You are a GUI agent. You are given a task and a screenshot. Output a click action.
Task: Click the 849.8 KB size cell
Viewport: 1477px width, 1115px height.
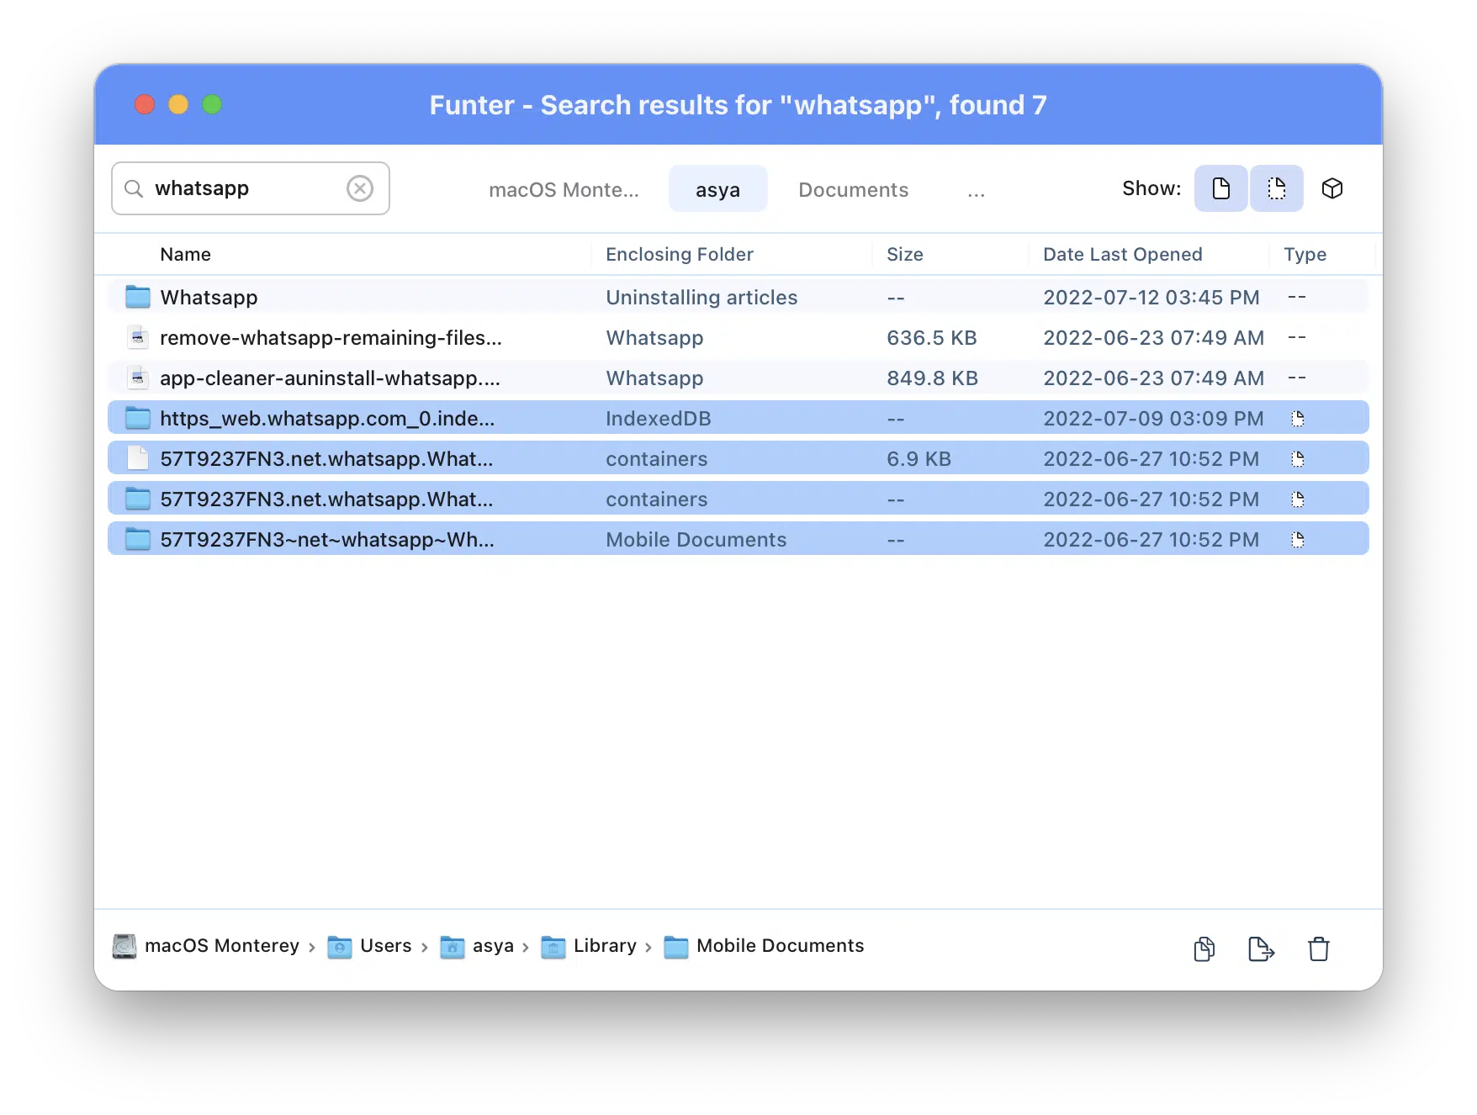click(932, 378)
